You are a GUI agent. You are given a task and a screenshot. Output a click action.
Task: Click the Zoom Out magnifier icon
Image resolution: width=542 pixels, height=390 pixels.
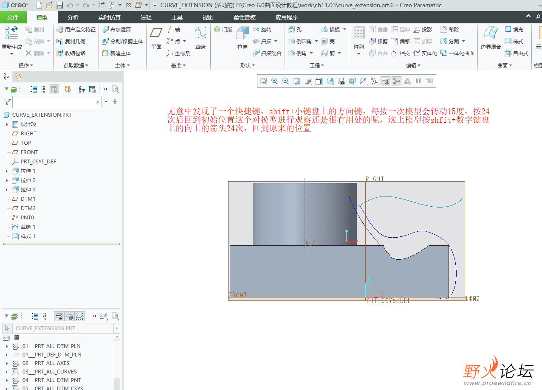[x=286, y=81]
